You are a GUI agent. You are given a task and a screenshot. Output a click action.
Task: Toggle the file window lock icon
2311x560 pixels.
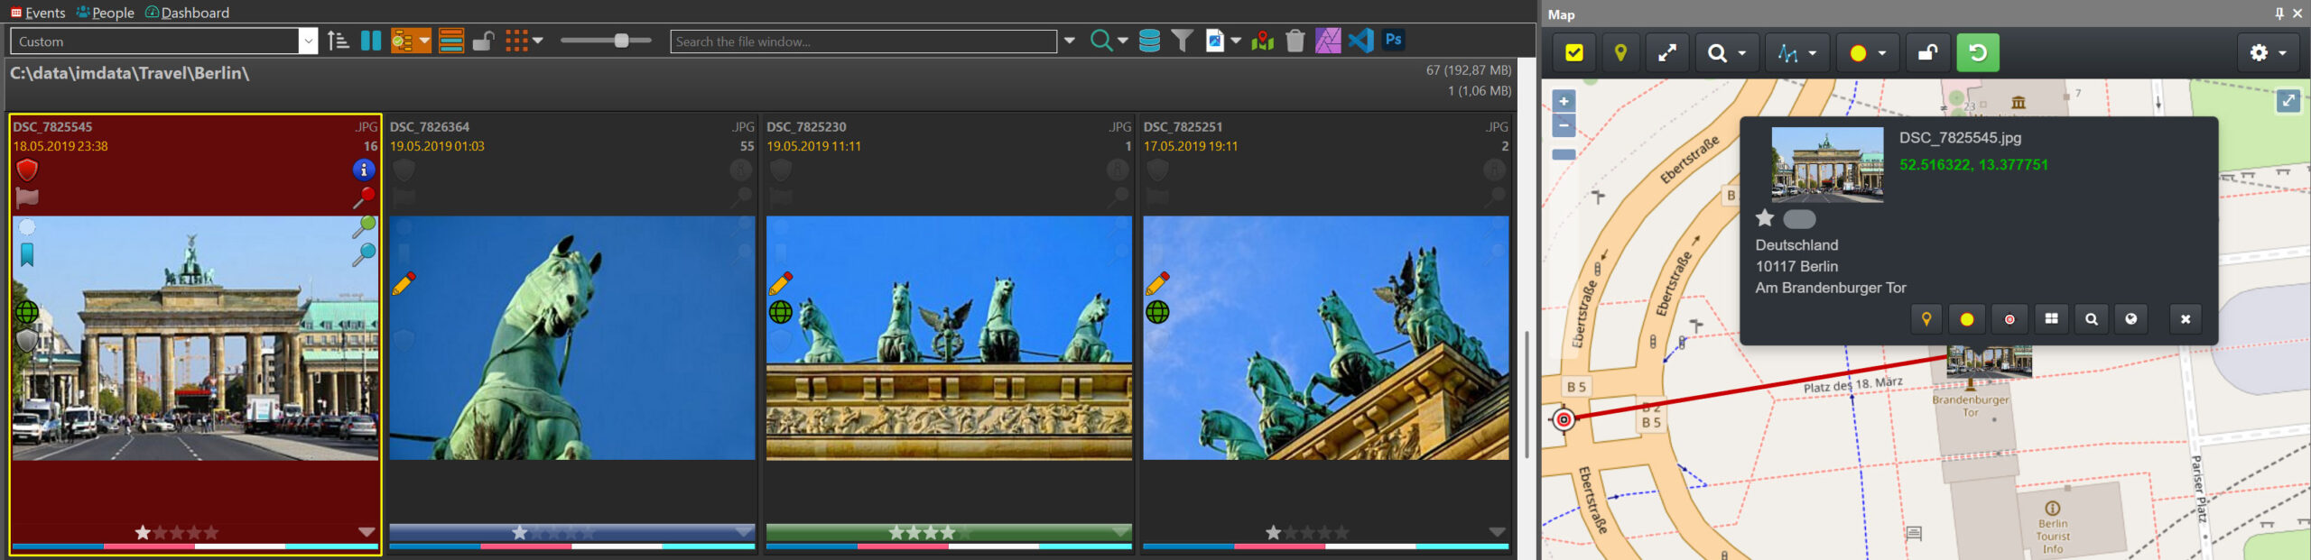coord(483,41)
